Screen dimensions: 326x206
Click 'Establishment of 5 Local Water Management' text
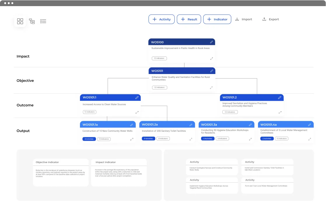(x=284, y=131)
